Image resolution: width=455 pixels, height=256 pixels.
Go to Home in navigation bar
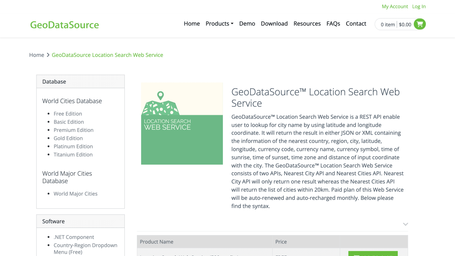(192, 24)
